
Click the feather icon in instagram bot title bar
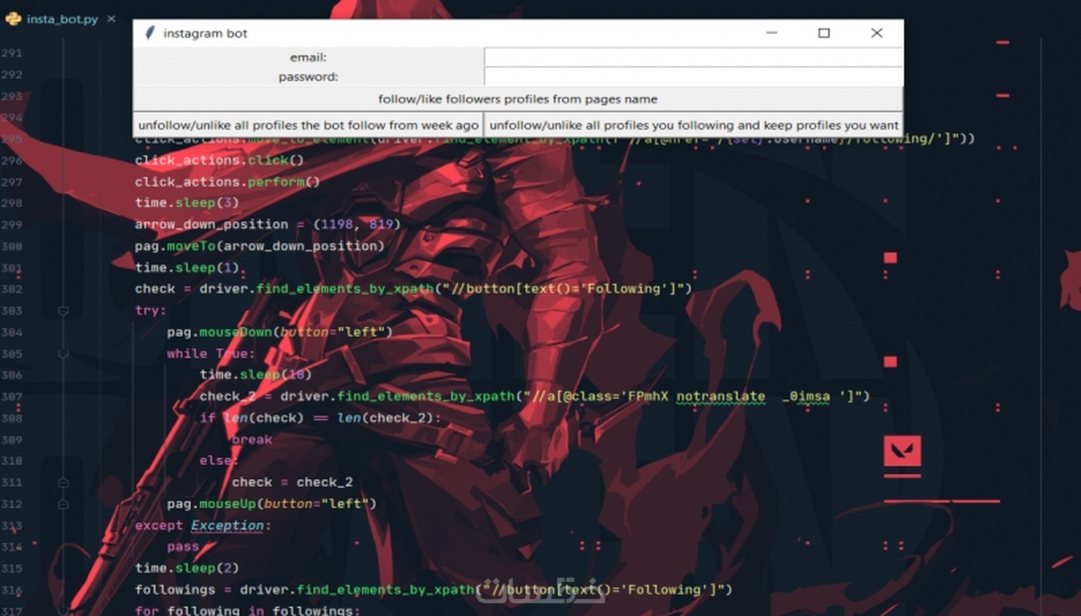tap(150, 33)
